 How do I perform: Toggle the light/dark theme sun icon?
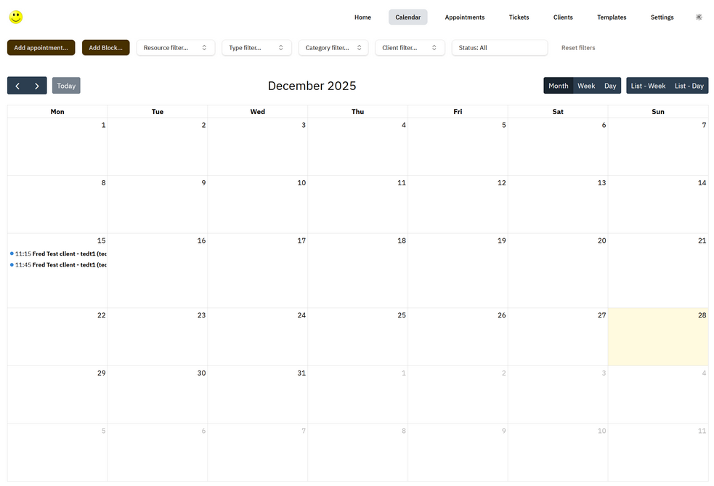pyautogui.click(x=699, y=17)
